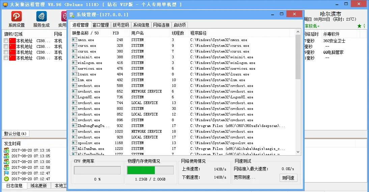Image resolution: width=369 pixels, height=192 pixels.
Task: Click process list scrollbar down arrow
Action: click(x=298, y=152)
